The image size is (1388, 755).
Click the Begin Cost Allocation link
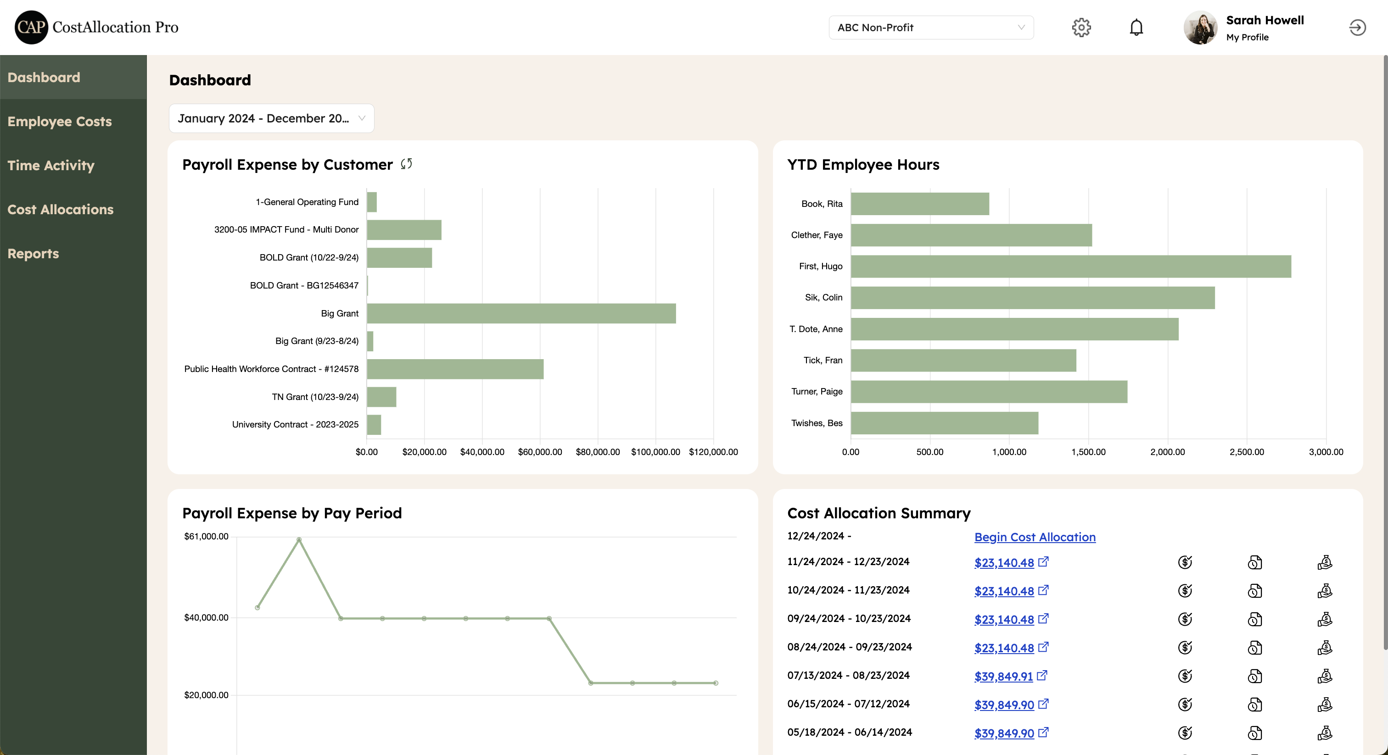[x=1035, y=537]
